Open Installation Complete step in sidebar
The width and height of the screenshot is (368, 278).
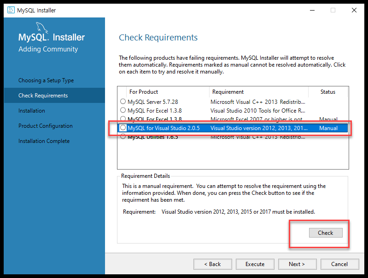(44, 141)
